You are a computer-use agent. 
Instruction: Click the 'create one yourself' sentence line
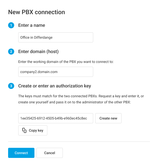(x=74, y=103)
